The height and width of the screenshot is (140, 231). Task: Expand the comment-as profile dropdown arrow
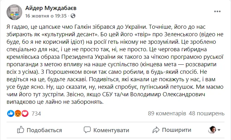coord(219,130)
